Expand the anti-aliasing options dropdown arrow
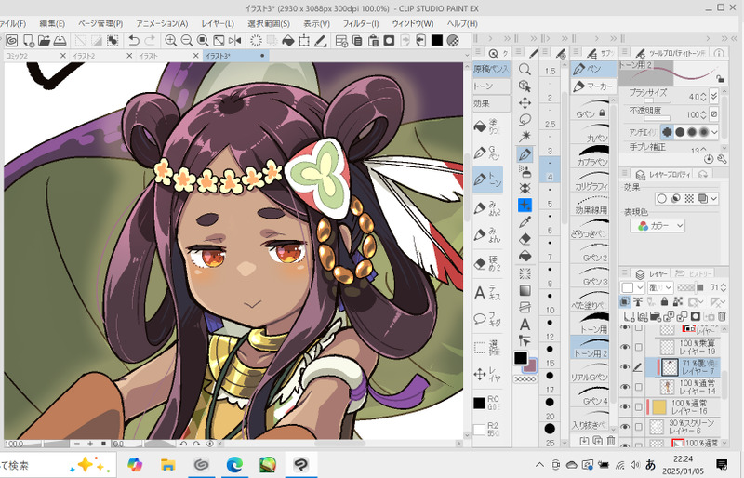 pyautogui.click(x=714, y=132)
